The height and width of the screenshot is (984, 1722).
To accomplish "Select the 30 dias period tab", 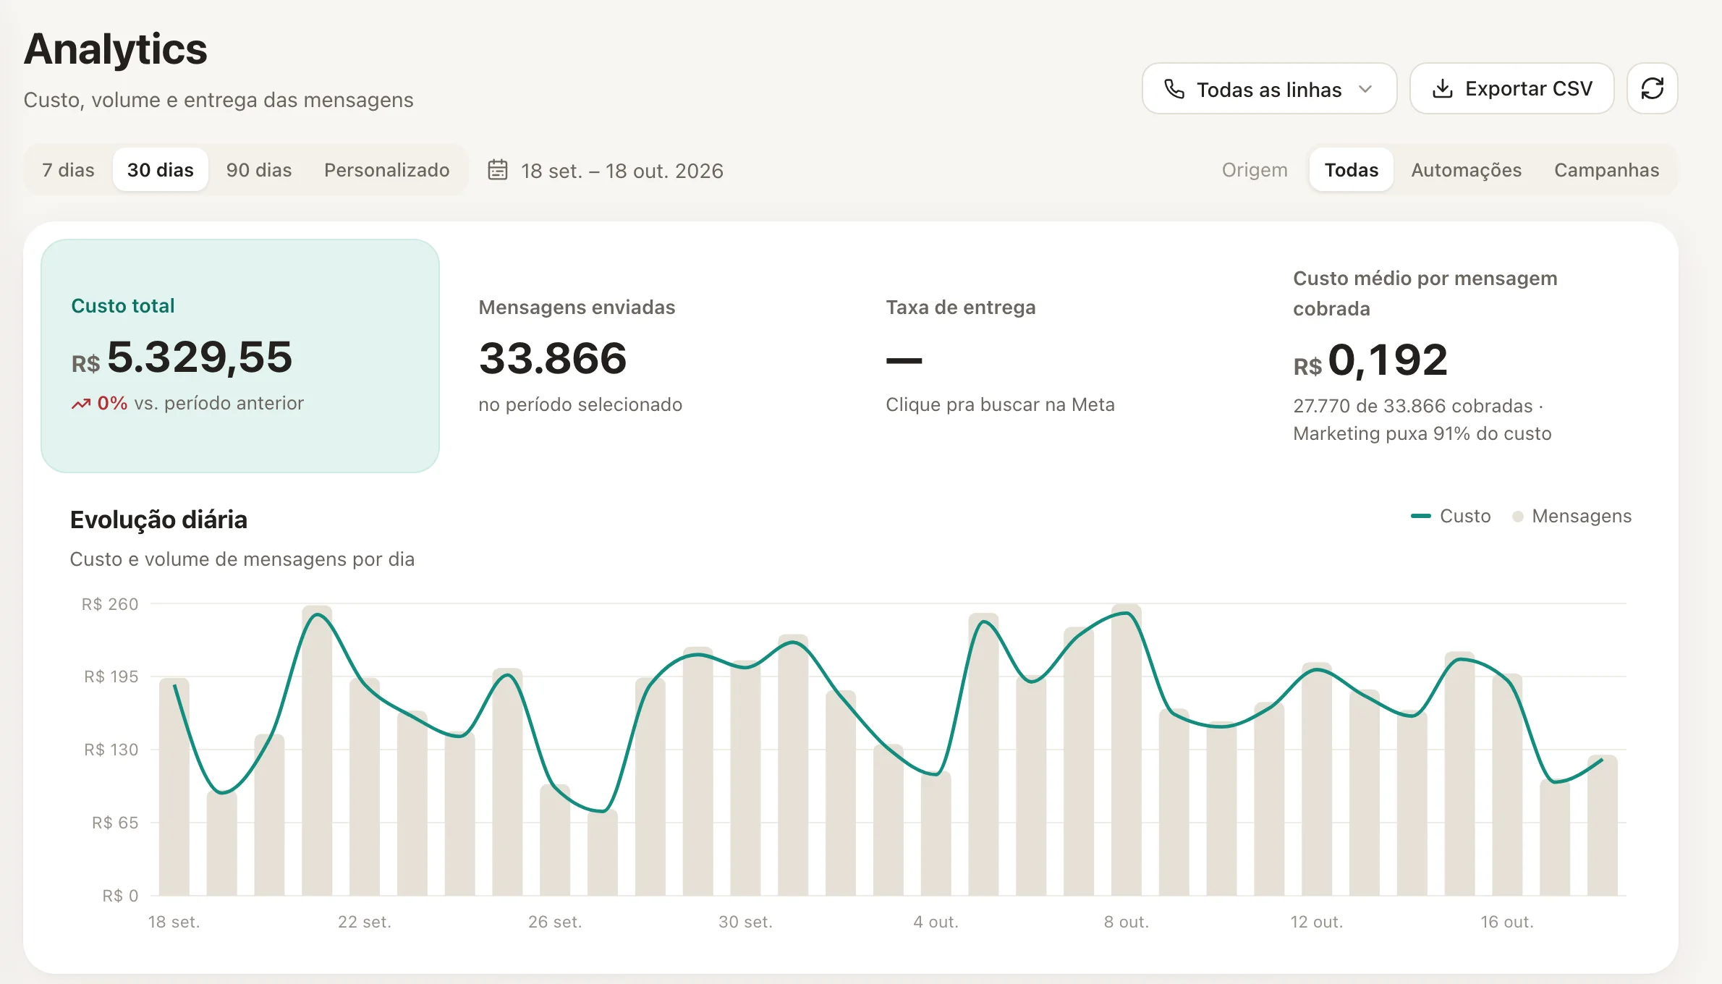I will (x=161, y=170).
